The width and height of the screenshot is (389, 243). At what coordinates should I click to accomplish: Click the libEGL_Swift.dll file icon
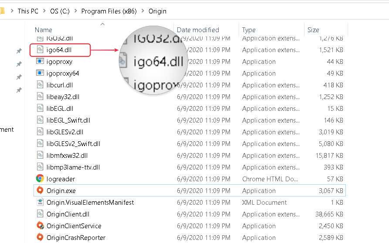(x=40, y=120)
